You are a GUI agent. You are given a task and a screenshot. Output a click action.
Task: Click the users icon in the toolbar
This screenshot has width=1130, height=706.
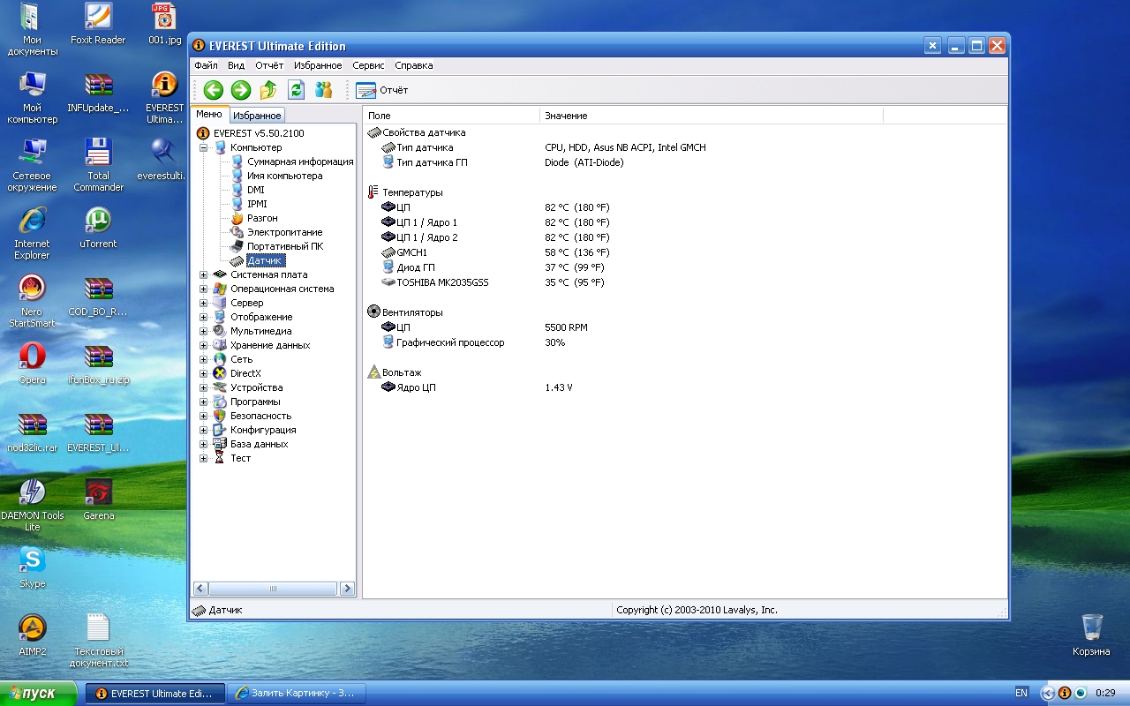(324, 90)
